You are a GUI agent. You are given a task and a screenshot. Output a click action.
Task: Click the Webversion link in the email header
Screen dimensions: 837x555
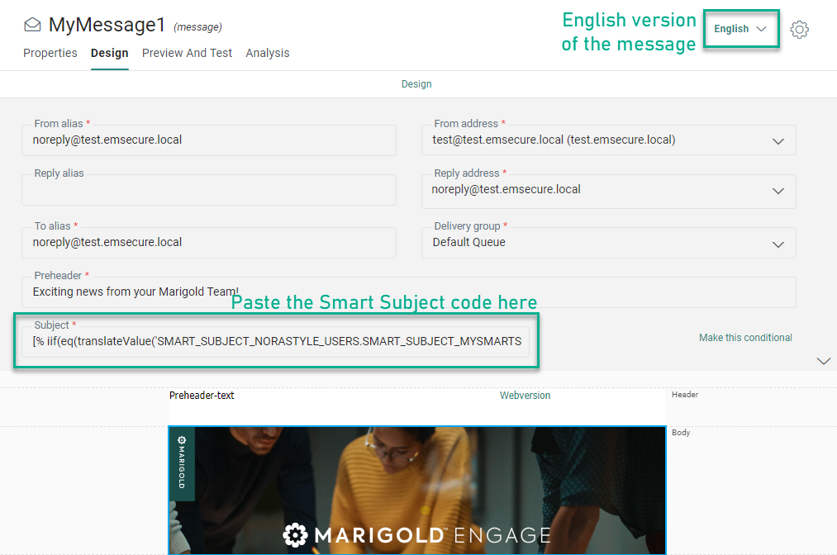pos(525,396)
